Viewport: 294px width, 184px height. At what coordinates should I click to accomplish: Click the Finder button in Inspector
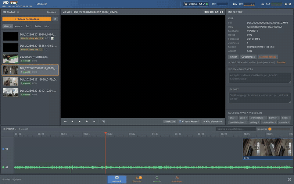pos(233,57)
